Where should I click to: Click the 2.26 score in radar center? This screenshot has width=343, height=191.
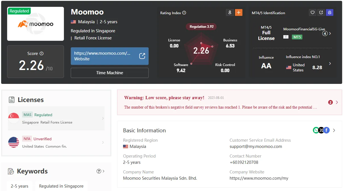click(x=201, y=50)
